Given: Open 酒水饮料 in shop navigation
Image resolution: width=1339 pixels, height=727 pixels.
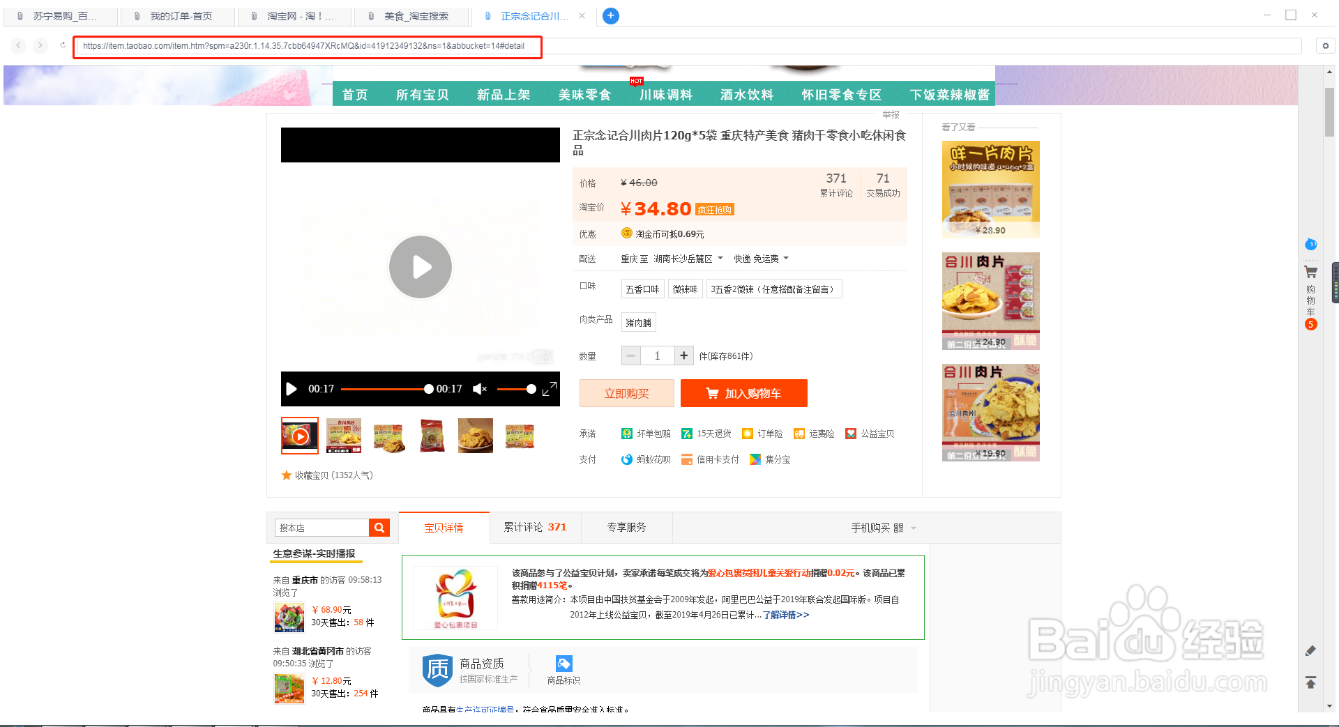Looking at the screenshot, I should (x=747, y=95).
